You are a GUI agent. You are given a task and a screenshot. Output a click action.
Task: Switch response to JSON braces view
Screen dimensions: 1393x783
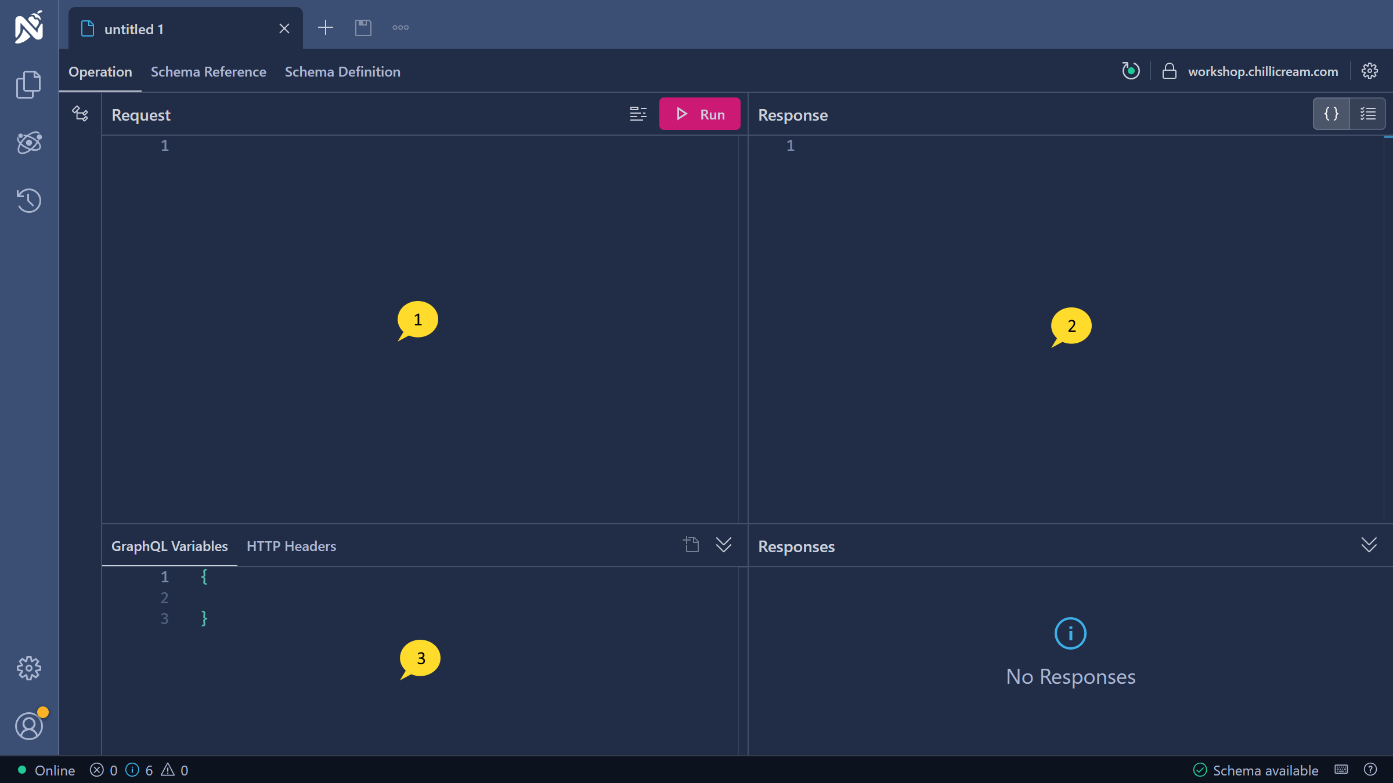point(1331,114)
